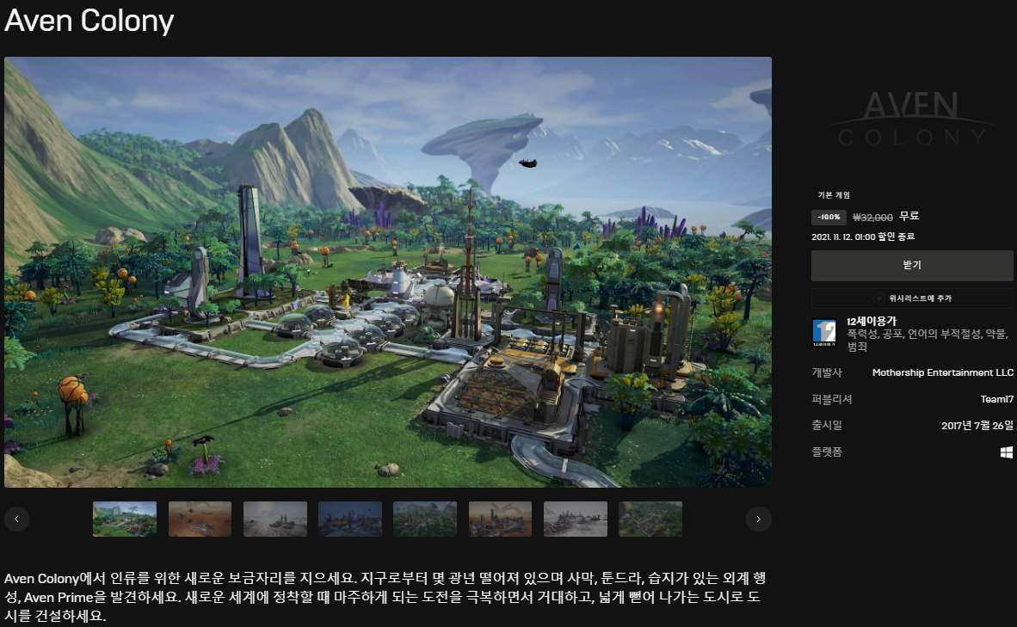
Task: Click the 받기 button to get game
Action: pos(912,265)
